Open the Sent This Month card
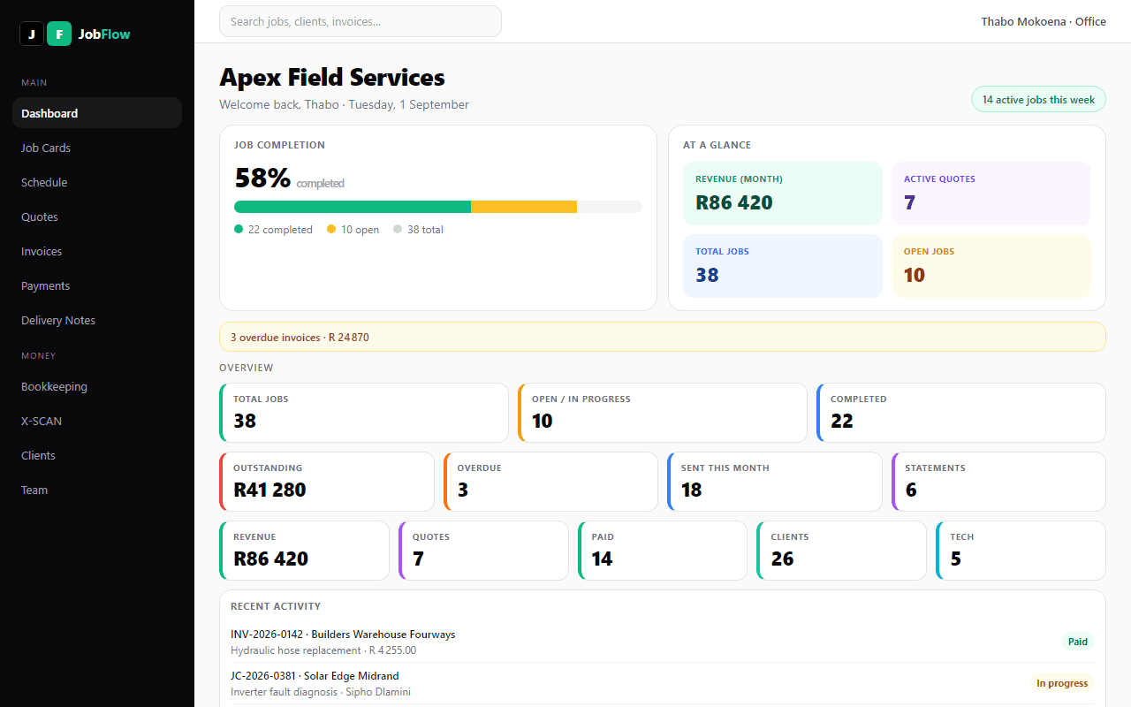1131x707 pixels. [775, 482]
